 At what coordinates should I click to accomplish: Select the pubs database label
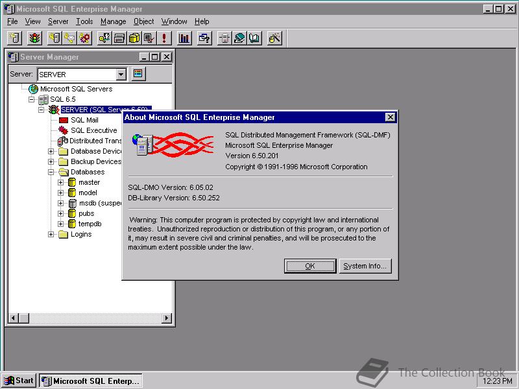pyautogui.click(x=86, y=214)
